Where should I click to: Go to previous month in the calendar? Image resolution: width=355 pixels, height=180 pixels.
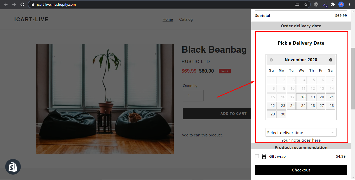271,60
